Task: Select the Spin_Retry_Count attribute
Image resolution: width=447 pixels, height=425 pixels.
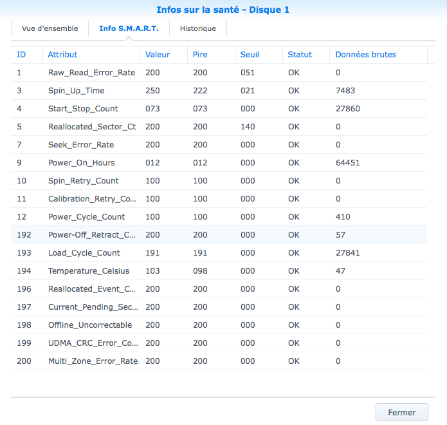Action: tap(83, 181)
